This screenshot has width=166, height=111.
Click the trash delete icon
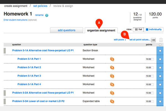(x=161, y=40)
